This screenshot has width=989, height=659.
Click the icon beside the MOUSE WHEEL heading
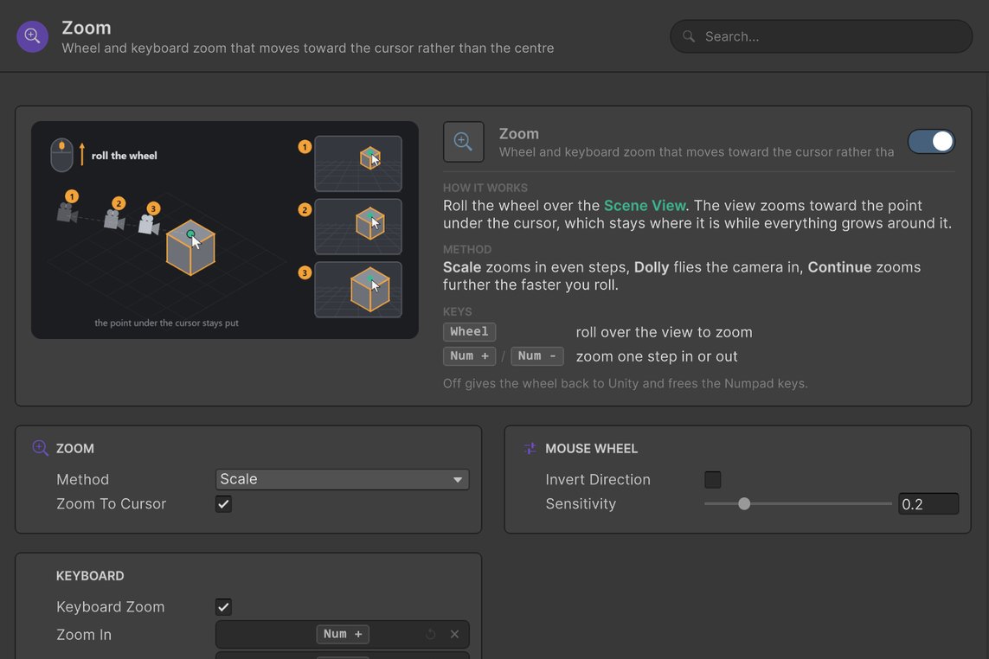[530, 448]
